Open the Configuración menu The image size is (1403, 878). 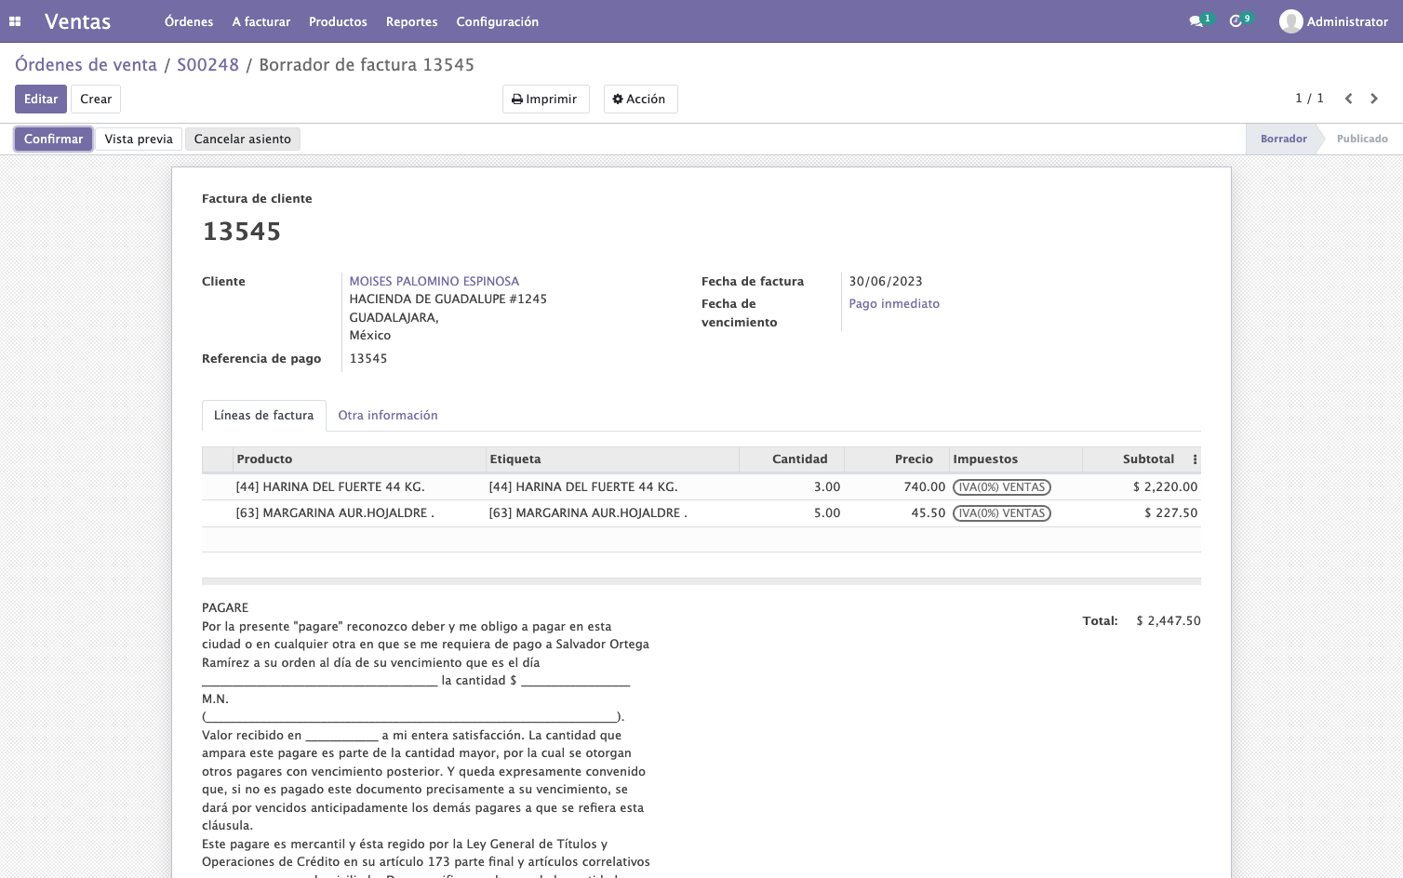pyautogui.click(x=498, y=21)
